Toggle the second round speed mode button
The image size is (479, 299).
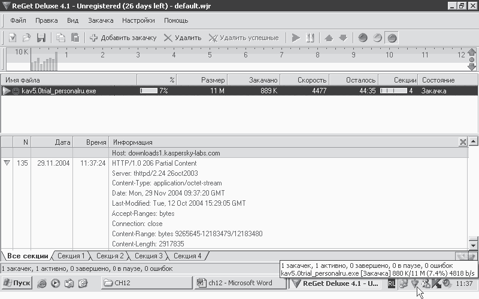[377, 38]
